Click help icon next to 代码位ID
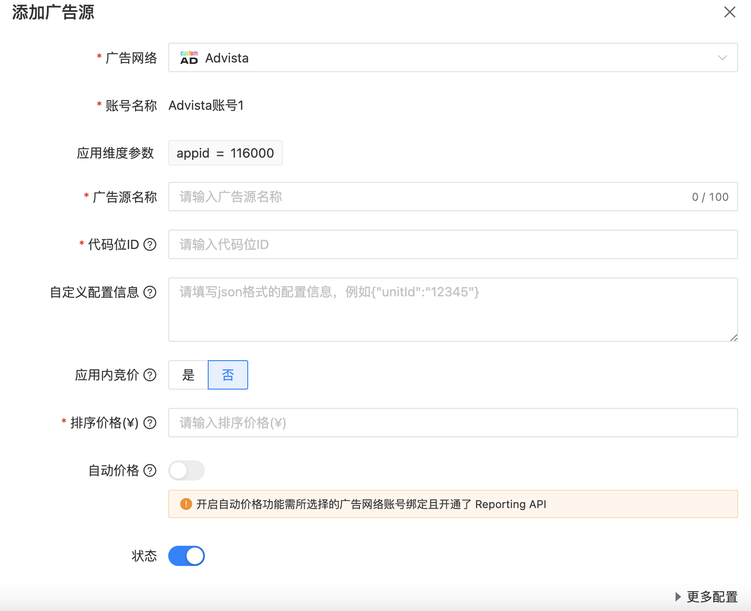The image size is (751, 611). coord(150,244)
